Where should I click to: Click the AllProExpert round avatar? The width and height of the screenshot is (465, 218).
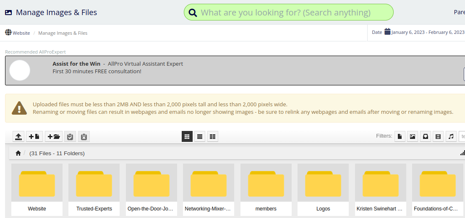20,70
